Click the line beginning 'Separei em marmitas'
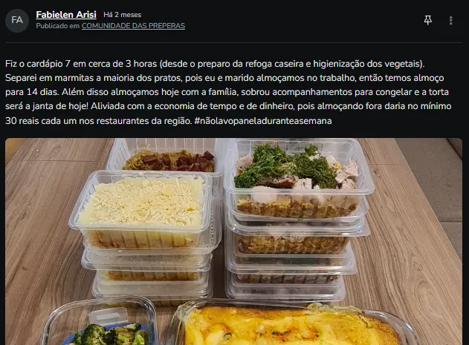Image resolution: width=469 pixels, height=345 pixels. pos(224,78)
